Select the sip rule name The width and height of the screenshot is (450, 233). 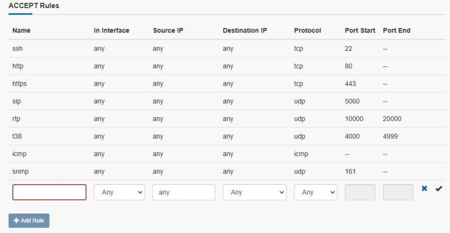17,101
